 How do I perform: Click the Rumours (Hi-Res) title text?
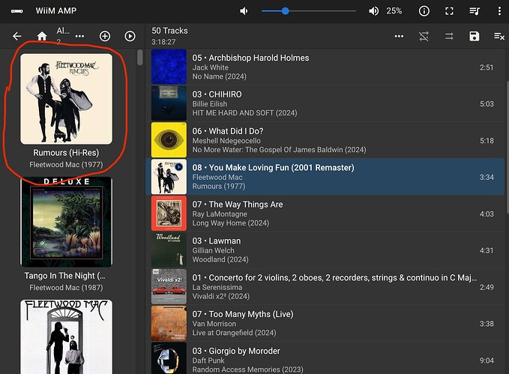(66, 153)
